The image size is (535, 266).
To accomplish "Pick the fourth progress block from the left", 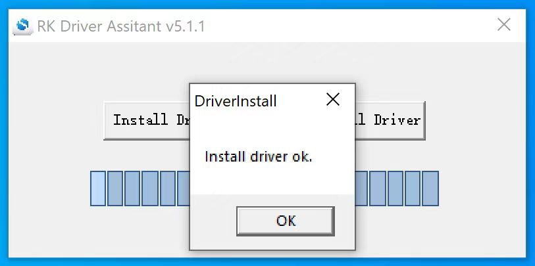I will [150, 188].
